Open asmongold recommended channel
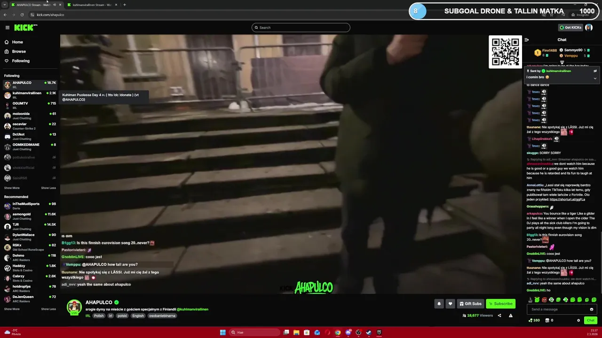 click(30, 216)
